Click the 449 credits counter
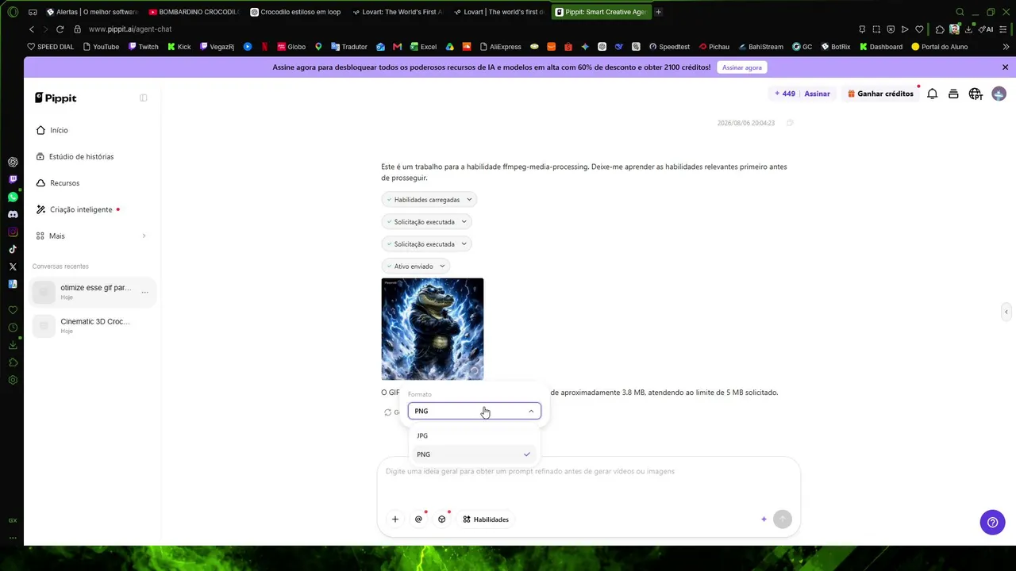Image resolution: width=1016 pixels, height=571 pixels. click(x=785, y=94)
